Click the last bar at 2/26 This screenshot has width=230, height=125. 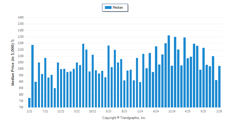coord(219,86)
